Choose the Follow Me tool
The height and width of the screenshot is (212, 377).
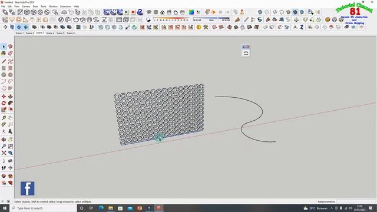pyautogui.click(x=11, y=103)
